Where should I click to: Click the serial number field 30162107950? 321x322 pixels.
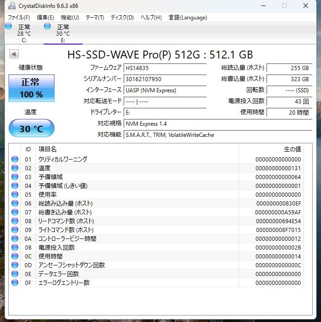point(165,79)
